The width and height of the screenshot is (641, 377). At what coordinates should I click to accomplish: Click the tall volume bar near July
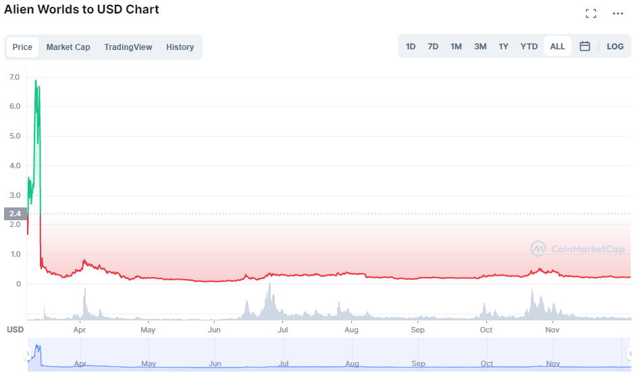pos(270,301)
